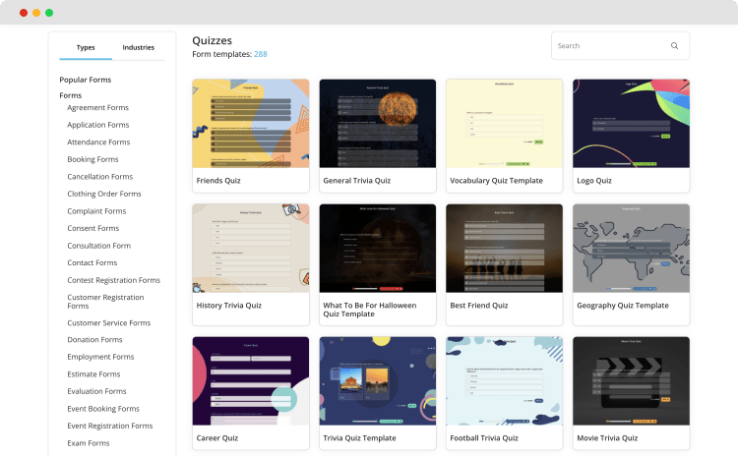Select the Forms category heading
Image resolution: width=738 pixels, height=457 pixels.
(x=71, y=95)
